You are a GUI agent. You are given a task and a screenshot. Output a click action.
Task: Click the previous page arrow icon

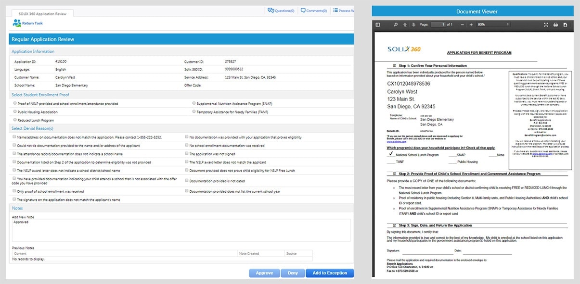(405, 24)
